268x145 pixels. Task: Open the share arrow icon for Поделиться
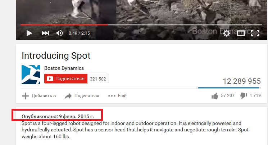68,96
